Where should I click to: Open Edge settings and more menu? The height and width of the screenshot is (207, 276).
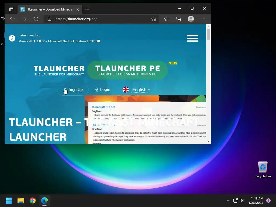coord(203,19)
